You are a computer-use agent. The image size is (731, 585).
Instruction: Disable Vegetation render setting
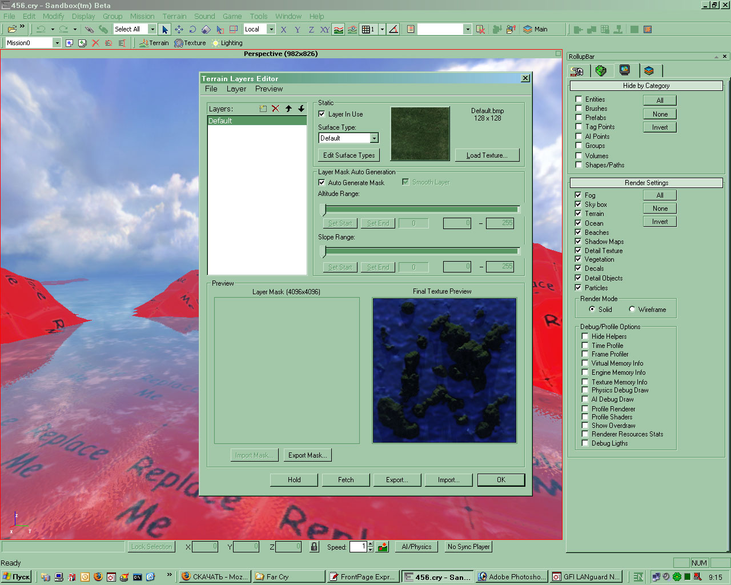pyautogui.click(x=578, y=259)
